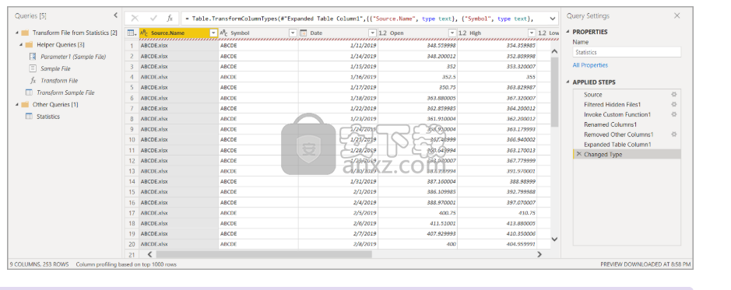Screen dimensions: 731x290
Task: Click the Low column decimal type icon
Action: (542, 33)
